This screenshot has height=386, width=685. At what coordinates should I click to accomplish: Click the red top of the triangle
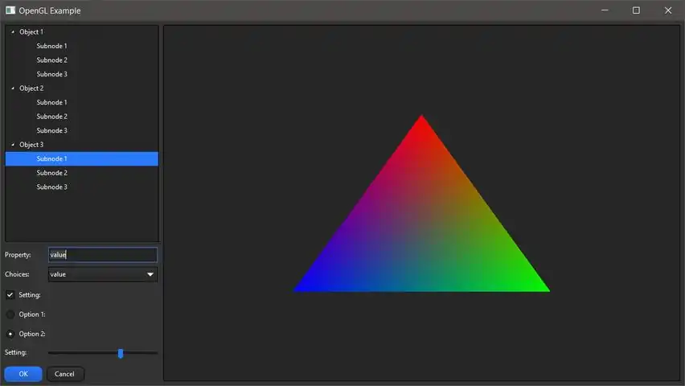point(421,129)
